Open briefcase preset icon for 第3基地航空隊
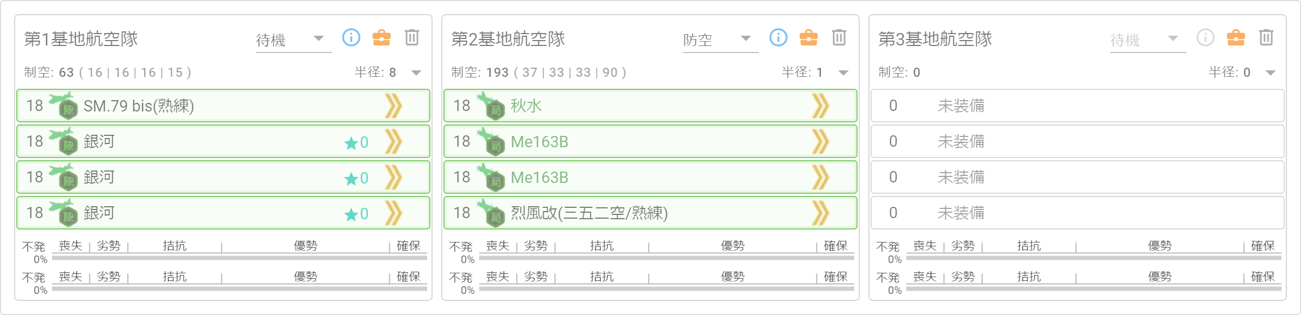The image size is (1301, 315). 1236,37
